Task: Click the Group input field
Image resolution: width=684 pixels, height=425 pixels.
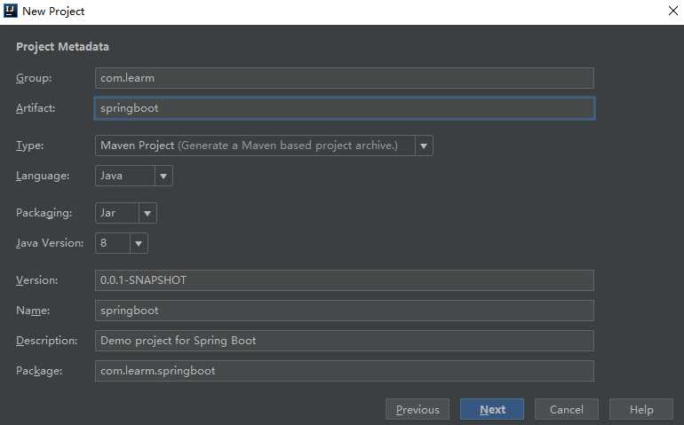Action: pos(344,78)
